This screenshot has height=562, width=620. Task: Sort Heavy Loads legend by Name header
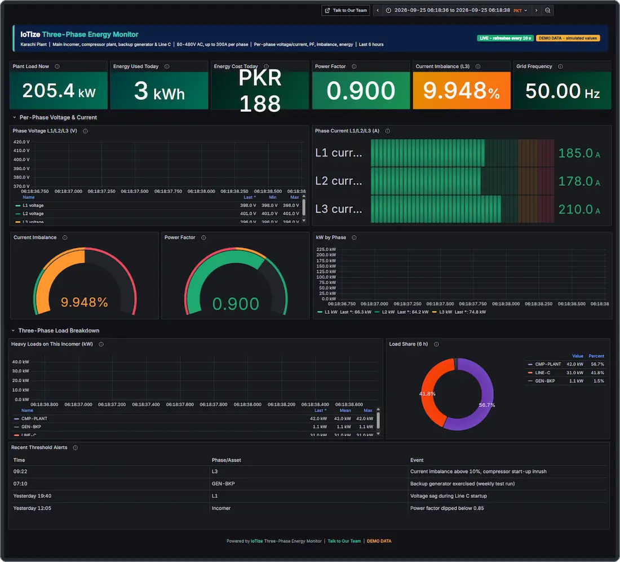point(27,410)
